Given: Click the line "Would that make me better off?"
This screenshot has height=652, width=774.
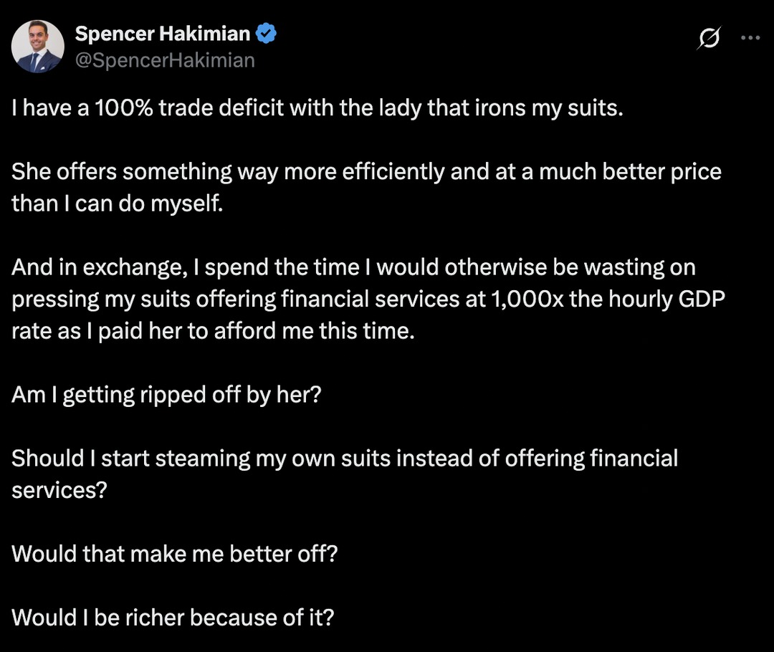Looking at the screenshot, I should click(x=175, y=554).
